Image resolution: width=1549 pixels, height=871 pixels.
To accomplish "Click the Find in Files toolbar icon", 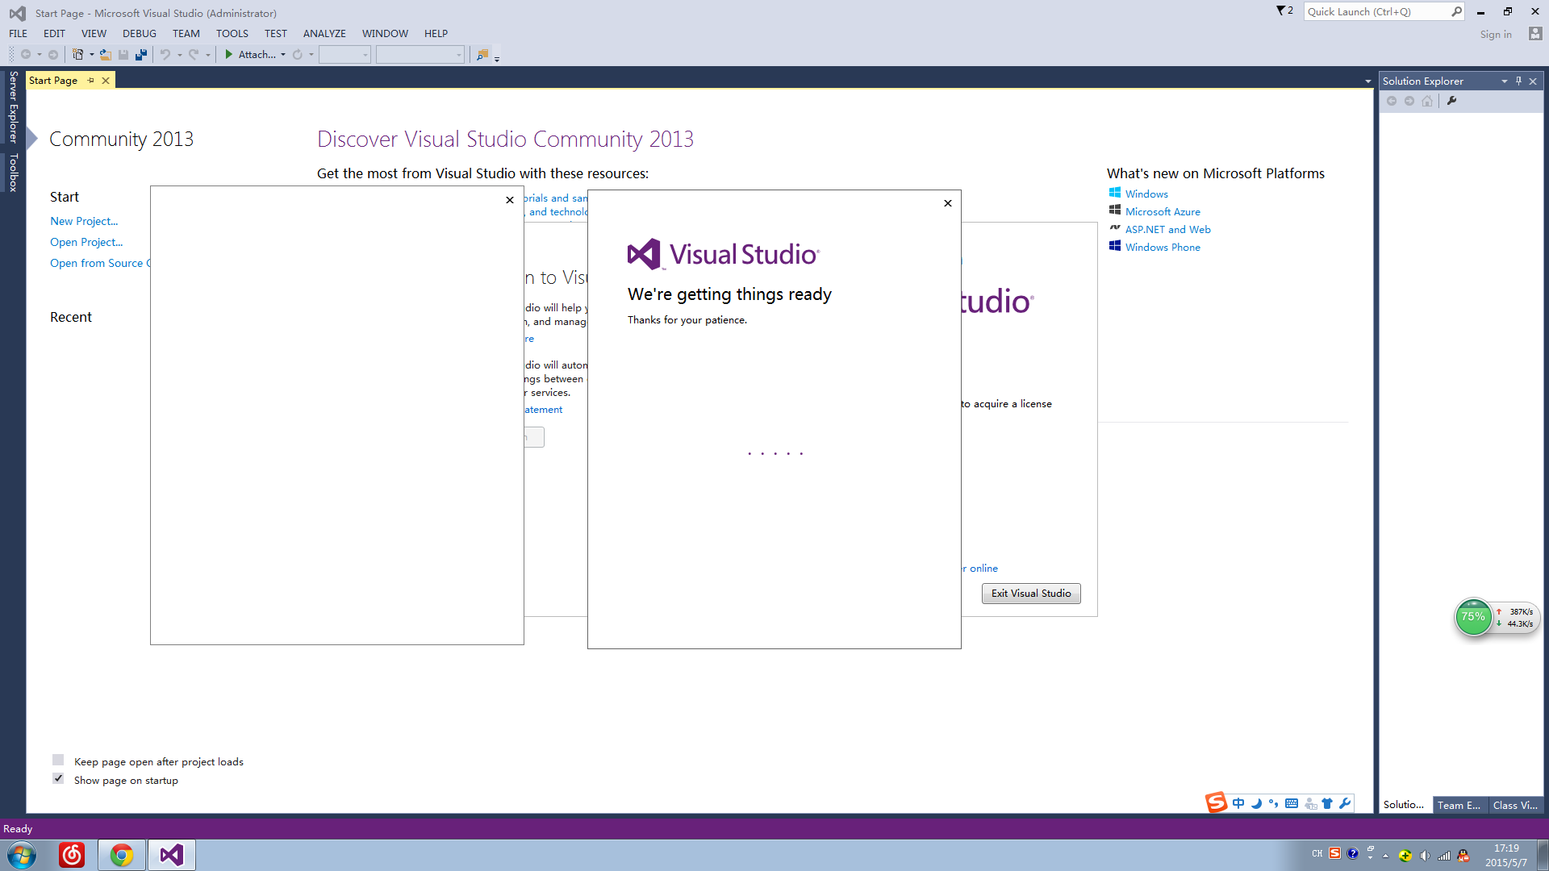I will [x=482, y=55].
